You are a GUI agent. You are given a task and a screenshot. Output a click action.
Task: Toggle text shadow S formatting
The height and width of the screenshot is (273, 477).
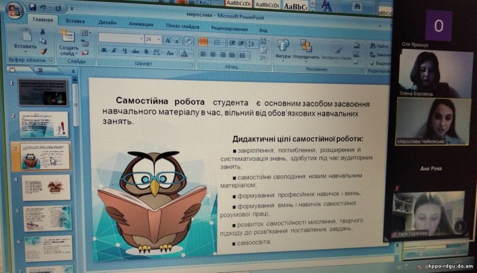[146, 52]
